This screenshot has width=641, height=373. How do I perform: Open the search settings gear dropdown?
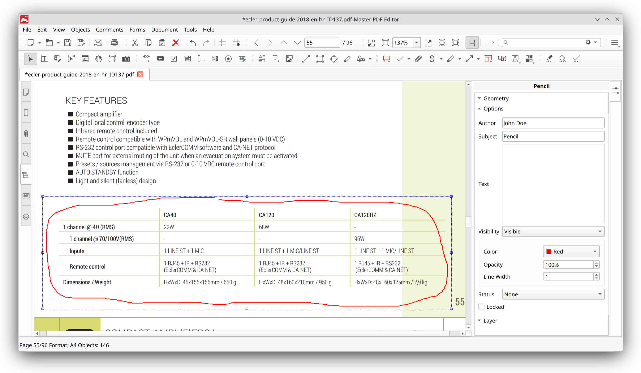pyautogui.click(x=591, y=42)
